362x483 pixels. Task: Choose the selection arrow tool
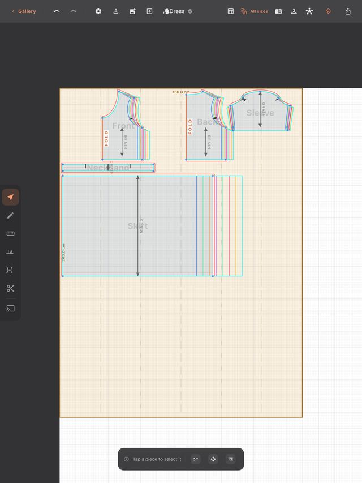pyautogui.click(x=11, y=197)
